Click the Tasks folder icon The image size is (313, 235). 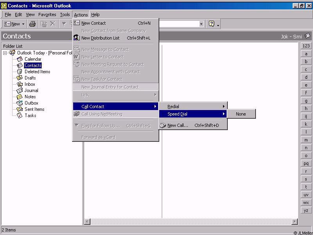[x=20, y=115]
